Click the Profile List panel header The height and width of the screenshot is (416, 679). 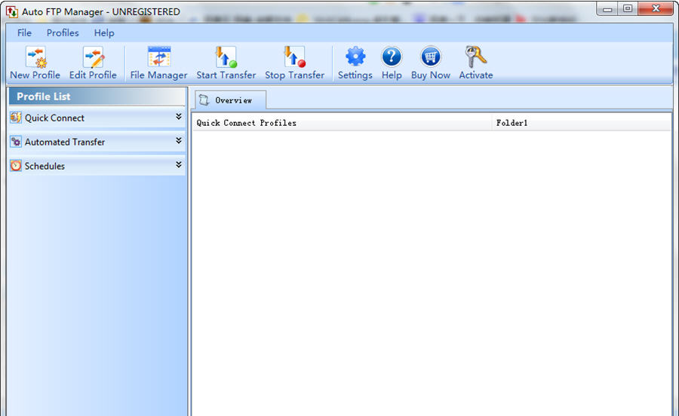coord(97,96)
